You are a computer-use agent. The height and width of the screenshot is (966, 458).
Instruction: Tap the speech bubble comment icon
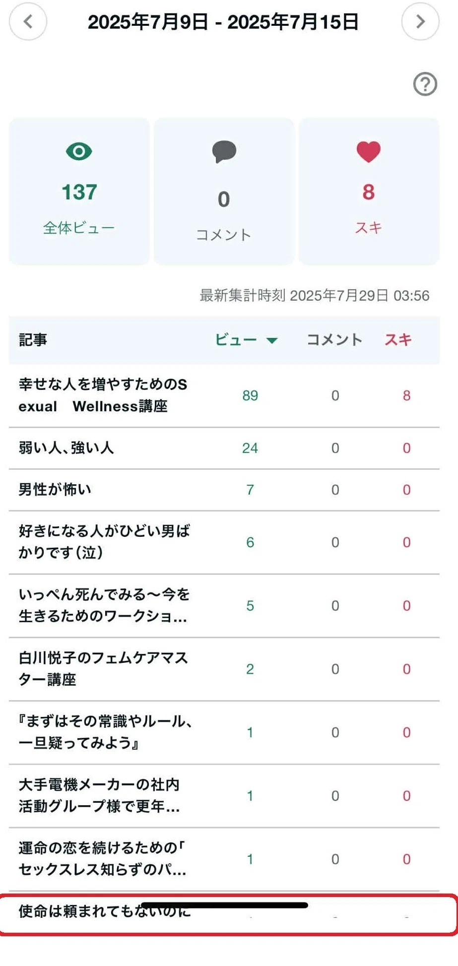point(224,151)
